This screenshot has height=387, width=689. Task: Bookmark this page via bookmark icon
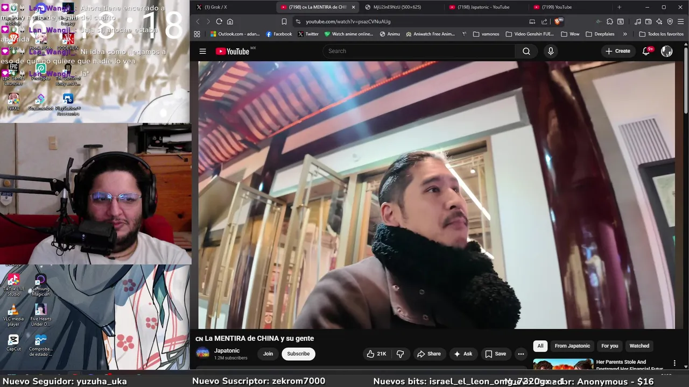[x=284, y=21]
